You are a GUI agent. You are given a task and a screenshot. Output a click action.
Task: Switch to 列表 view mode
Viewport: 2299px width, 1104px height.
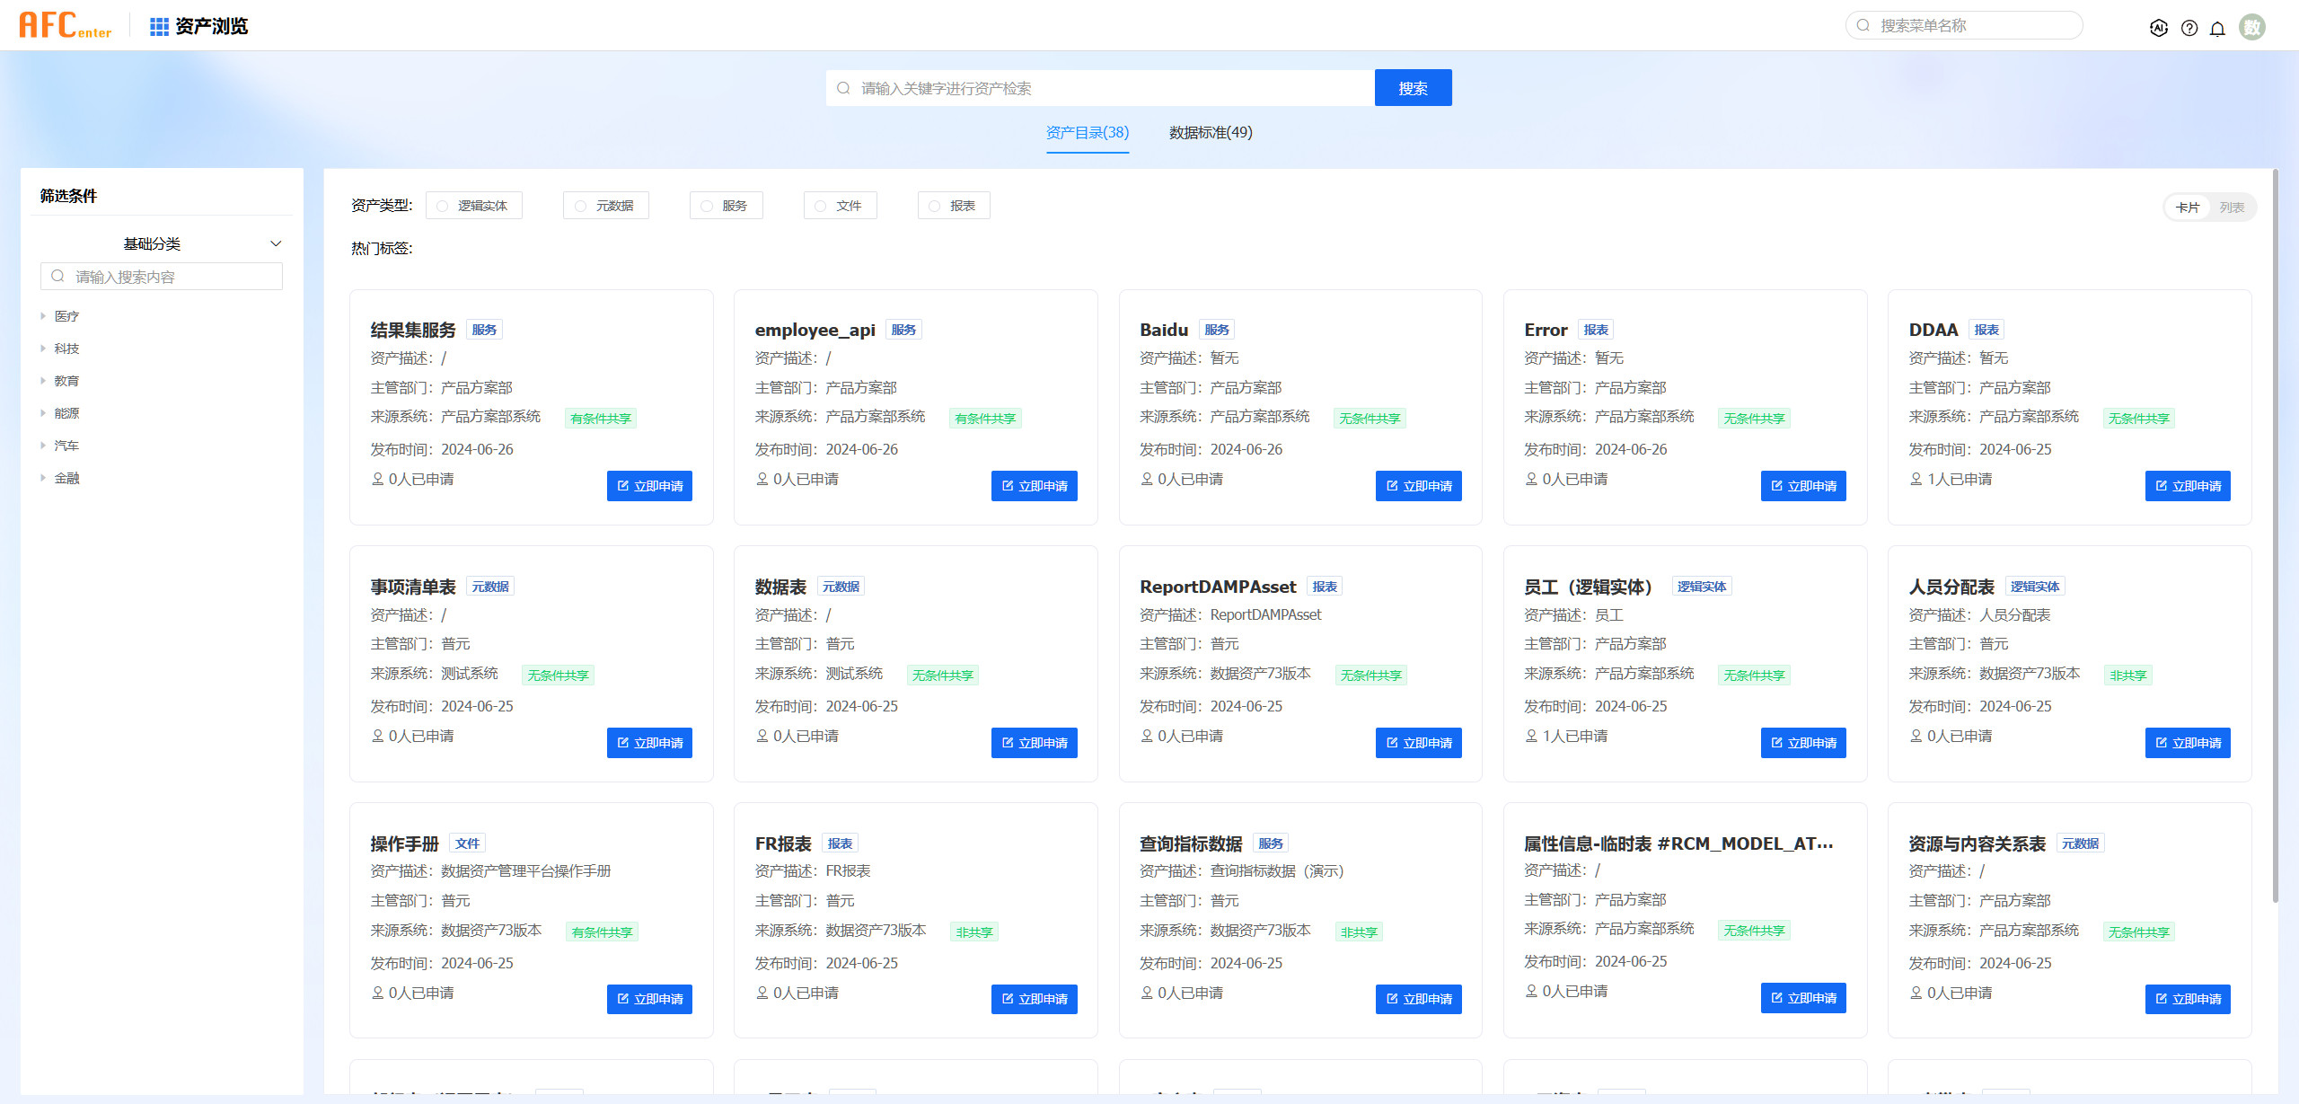pos(2232,208)
